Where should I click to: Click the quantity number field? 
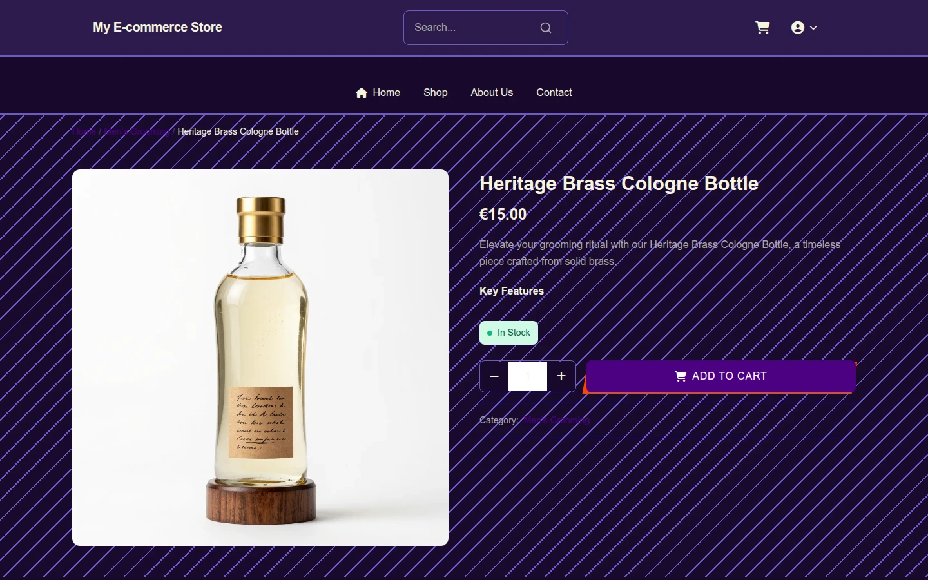tap(528, 376)
